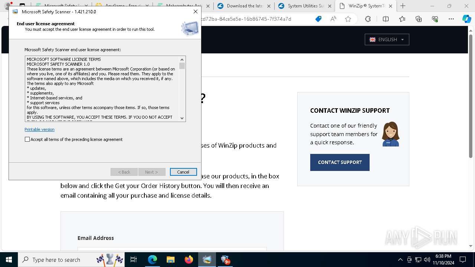Add page to favorites star icon
Viewport: 475px width, 267px height.
point(348,19)
